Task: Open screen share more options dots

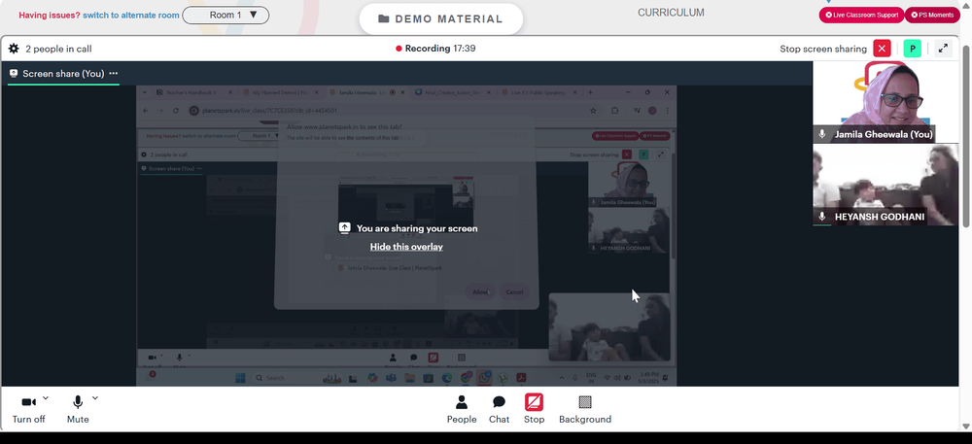Action: tap(114, 73)
